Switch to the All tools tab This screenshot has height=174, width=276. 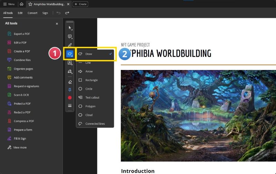click(8, 13)
